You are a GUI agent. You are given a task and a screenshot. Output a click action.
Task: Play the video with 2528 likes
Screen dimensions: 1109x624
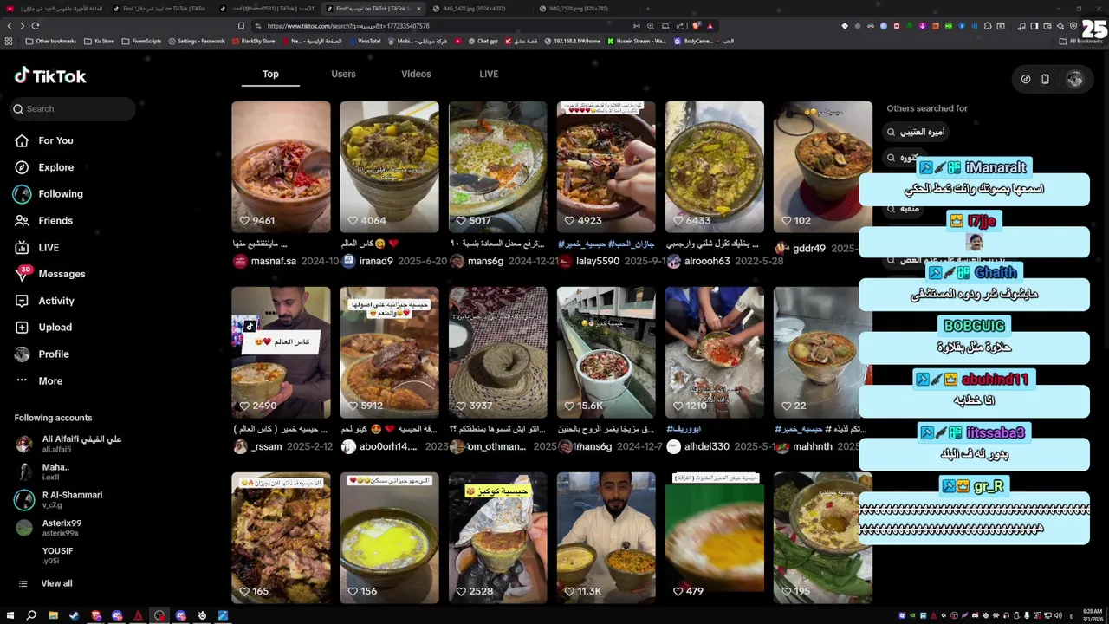point(497,538)
